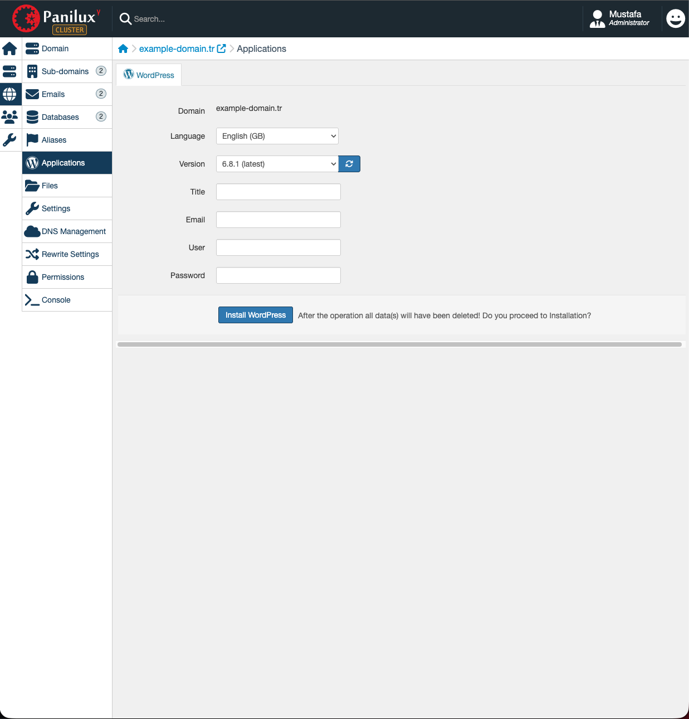
Task: Open the Version dropdown list
Action: pyautogui.click(x=277, y=164)
